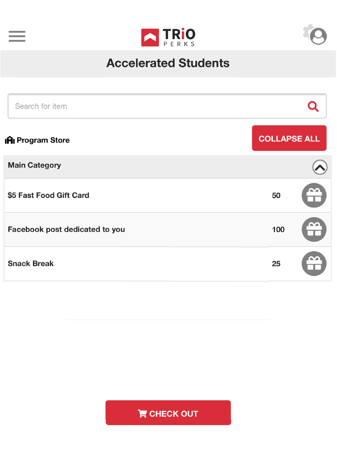
Task: Click the Program Store building icon
Action: [x=10, y=140]
